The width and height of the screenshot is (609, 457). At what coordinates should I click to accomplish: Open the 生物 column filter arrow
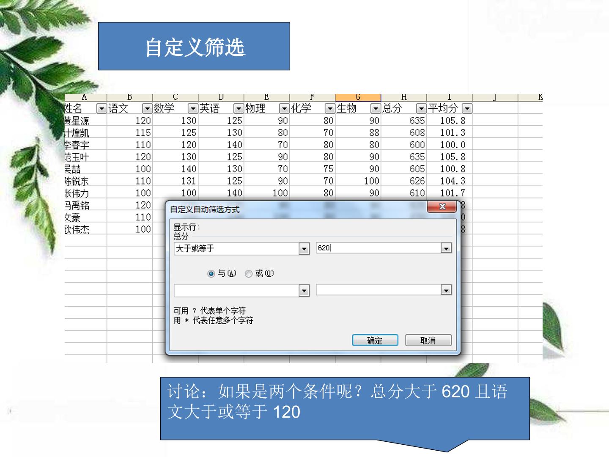(x=376, y=109)
